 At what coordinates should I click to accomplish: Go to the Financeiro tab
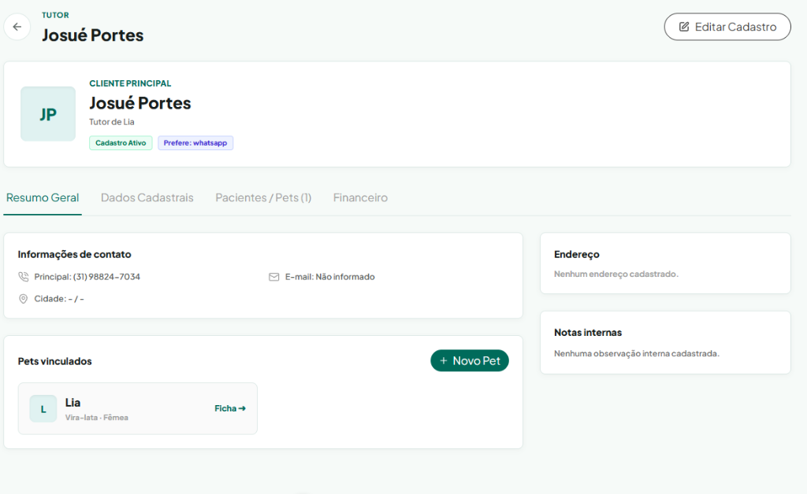360,197
